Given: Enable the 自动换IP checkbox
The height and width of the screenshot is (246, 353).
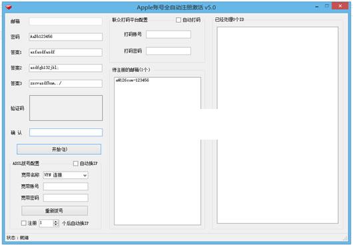Looking at the screenshot, I should pos(76,164).
